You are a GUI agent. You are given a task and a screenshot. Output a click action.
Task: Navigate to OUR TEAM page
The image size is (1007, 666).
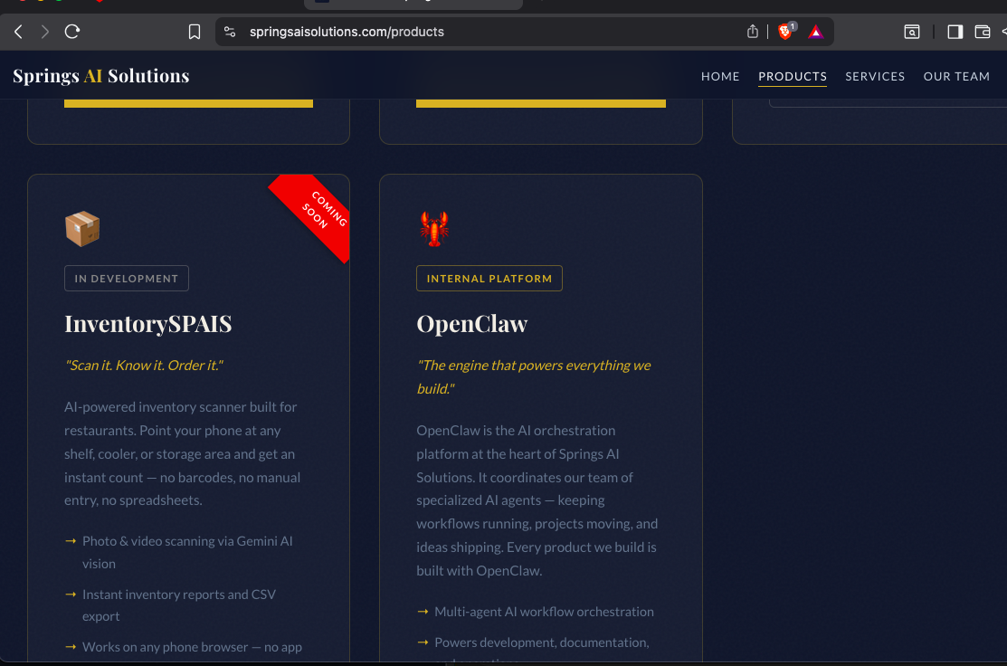956,77
